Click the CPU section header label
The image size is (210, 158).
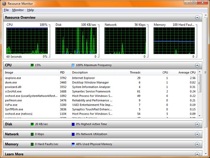click(x=8, y=65)
